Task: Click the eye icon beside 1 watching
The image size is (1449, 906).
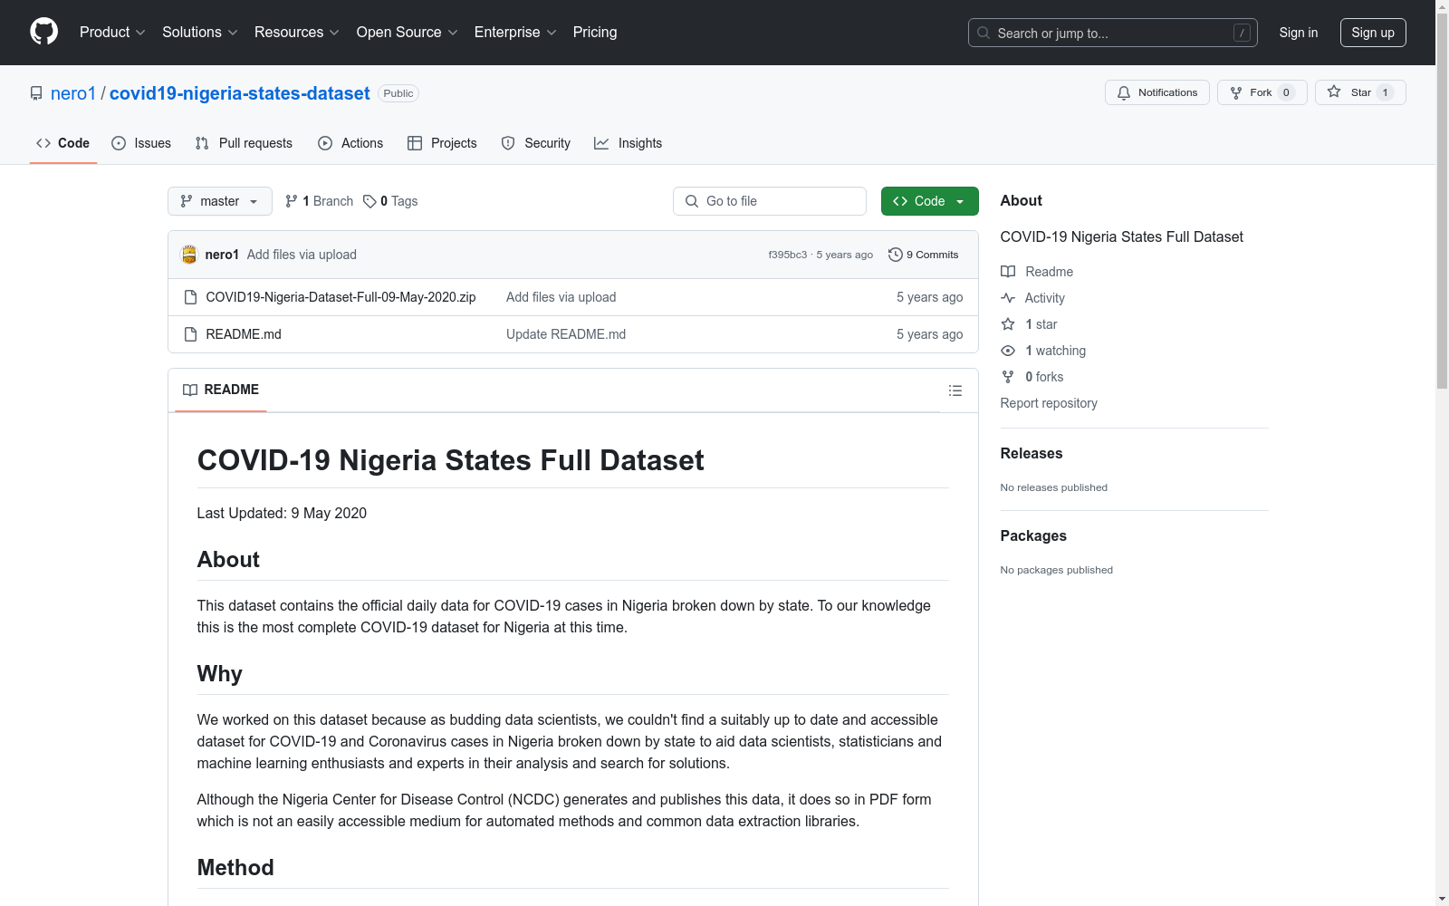Action: click(1008, 351)
